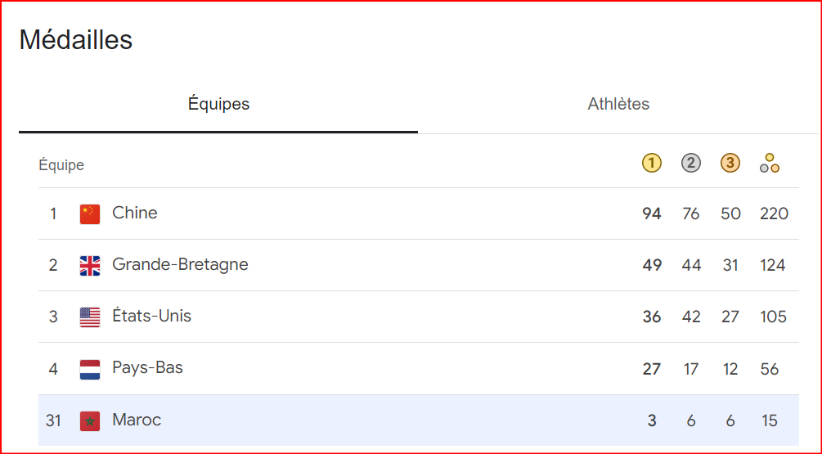Screen dimensions: 822x454
Task: Open the Chine team row
Action: (x=418, y=214)
